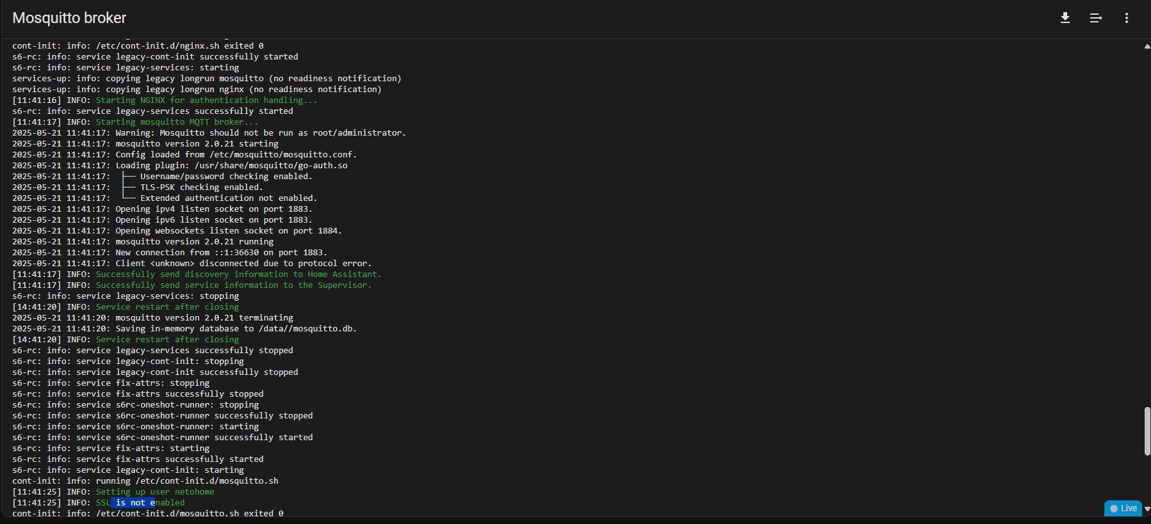Click 'Config loaded from /etc/mosquitto/mosquitto.conf.' line
This screenshot has width=1151, height=524.
(x=184, y=154)
